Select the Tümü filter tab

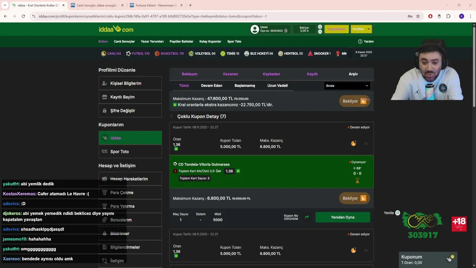(184, 86)
